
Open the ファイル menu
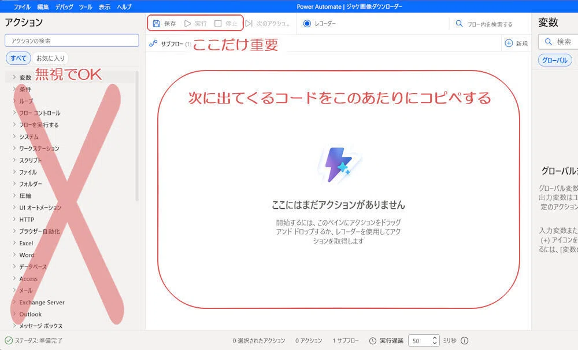pyautogui.click(x=22, y=6)
